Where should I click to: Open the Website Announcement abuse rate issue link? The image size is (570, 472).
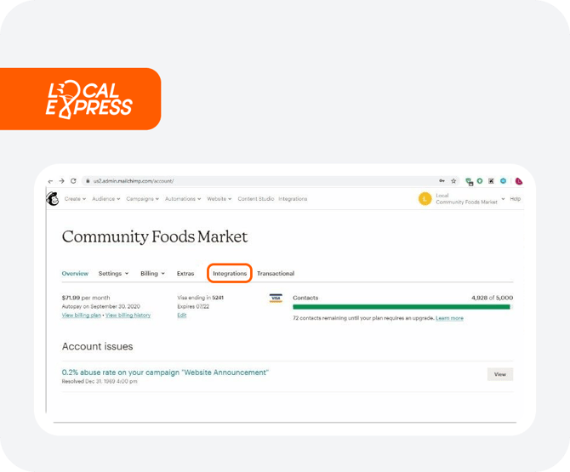165,372
